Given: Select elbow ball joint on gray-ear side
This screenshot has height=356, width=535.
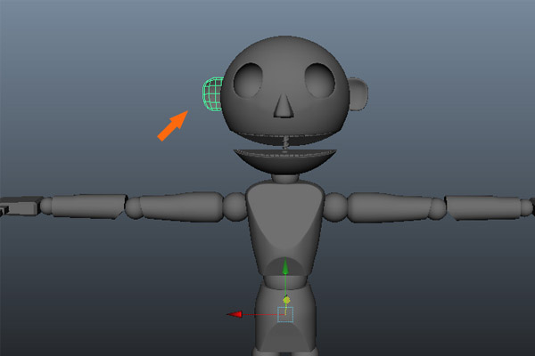Looking at the screenshot, I should coord(437,208).
